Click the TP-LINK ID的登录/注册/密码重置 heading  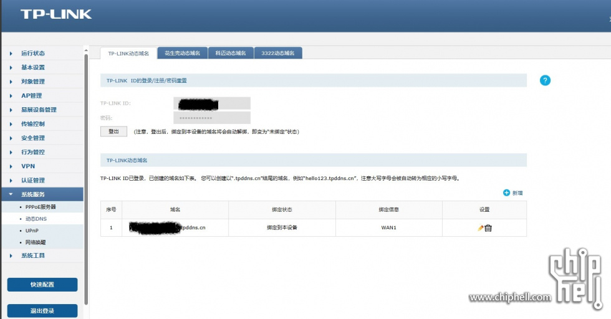click(147, 80)
